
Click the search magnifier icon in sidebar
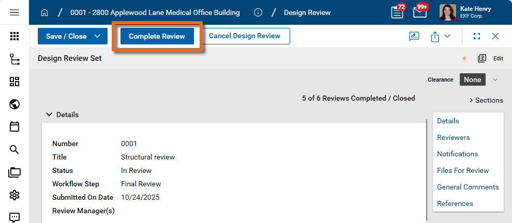coord(14,150)
